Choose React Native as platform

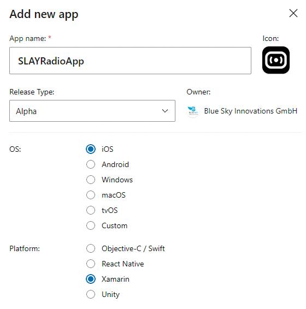[x=91, y=264]
